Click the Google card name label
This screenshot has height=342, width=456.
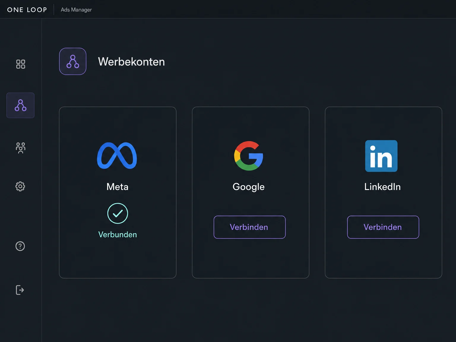point(249,187)
